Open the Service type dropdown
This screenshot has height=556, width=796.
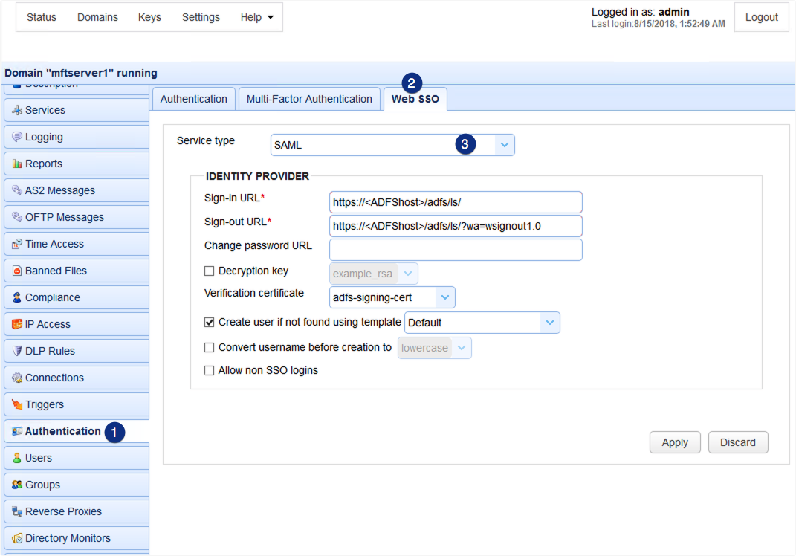click(x=504, y=144)
